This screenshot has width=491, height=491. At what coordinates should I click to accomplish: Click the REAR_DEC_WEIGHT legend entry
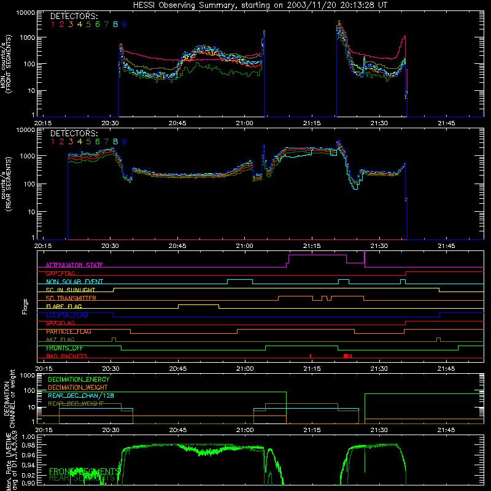75,404
